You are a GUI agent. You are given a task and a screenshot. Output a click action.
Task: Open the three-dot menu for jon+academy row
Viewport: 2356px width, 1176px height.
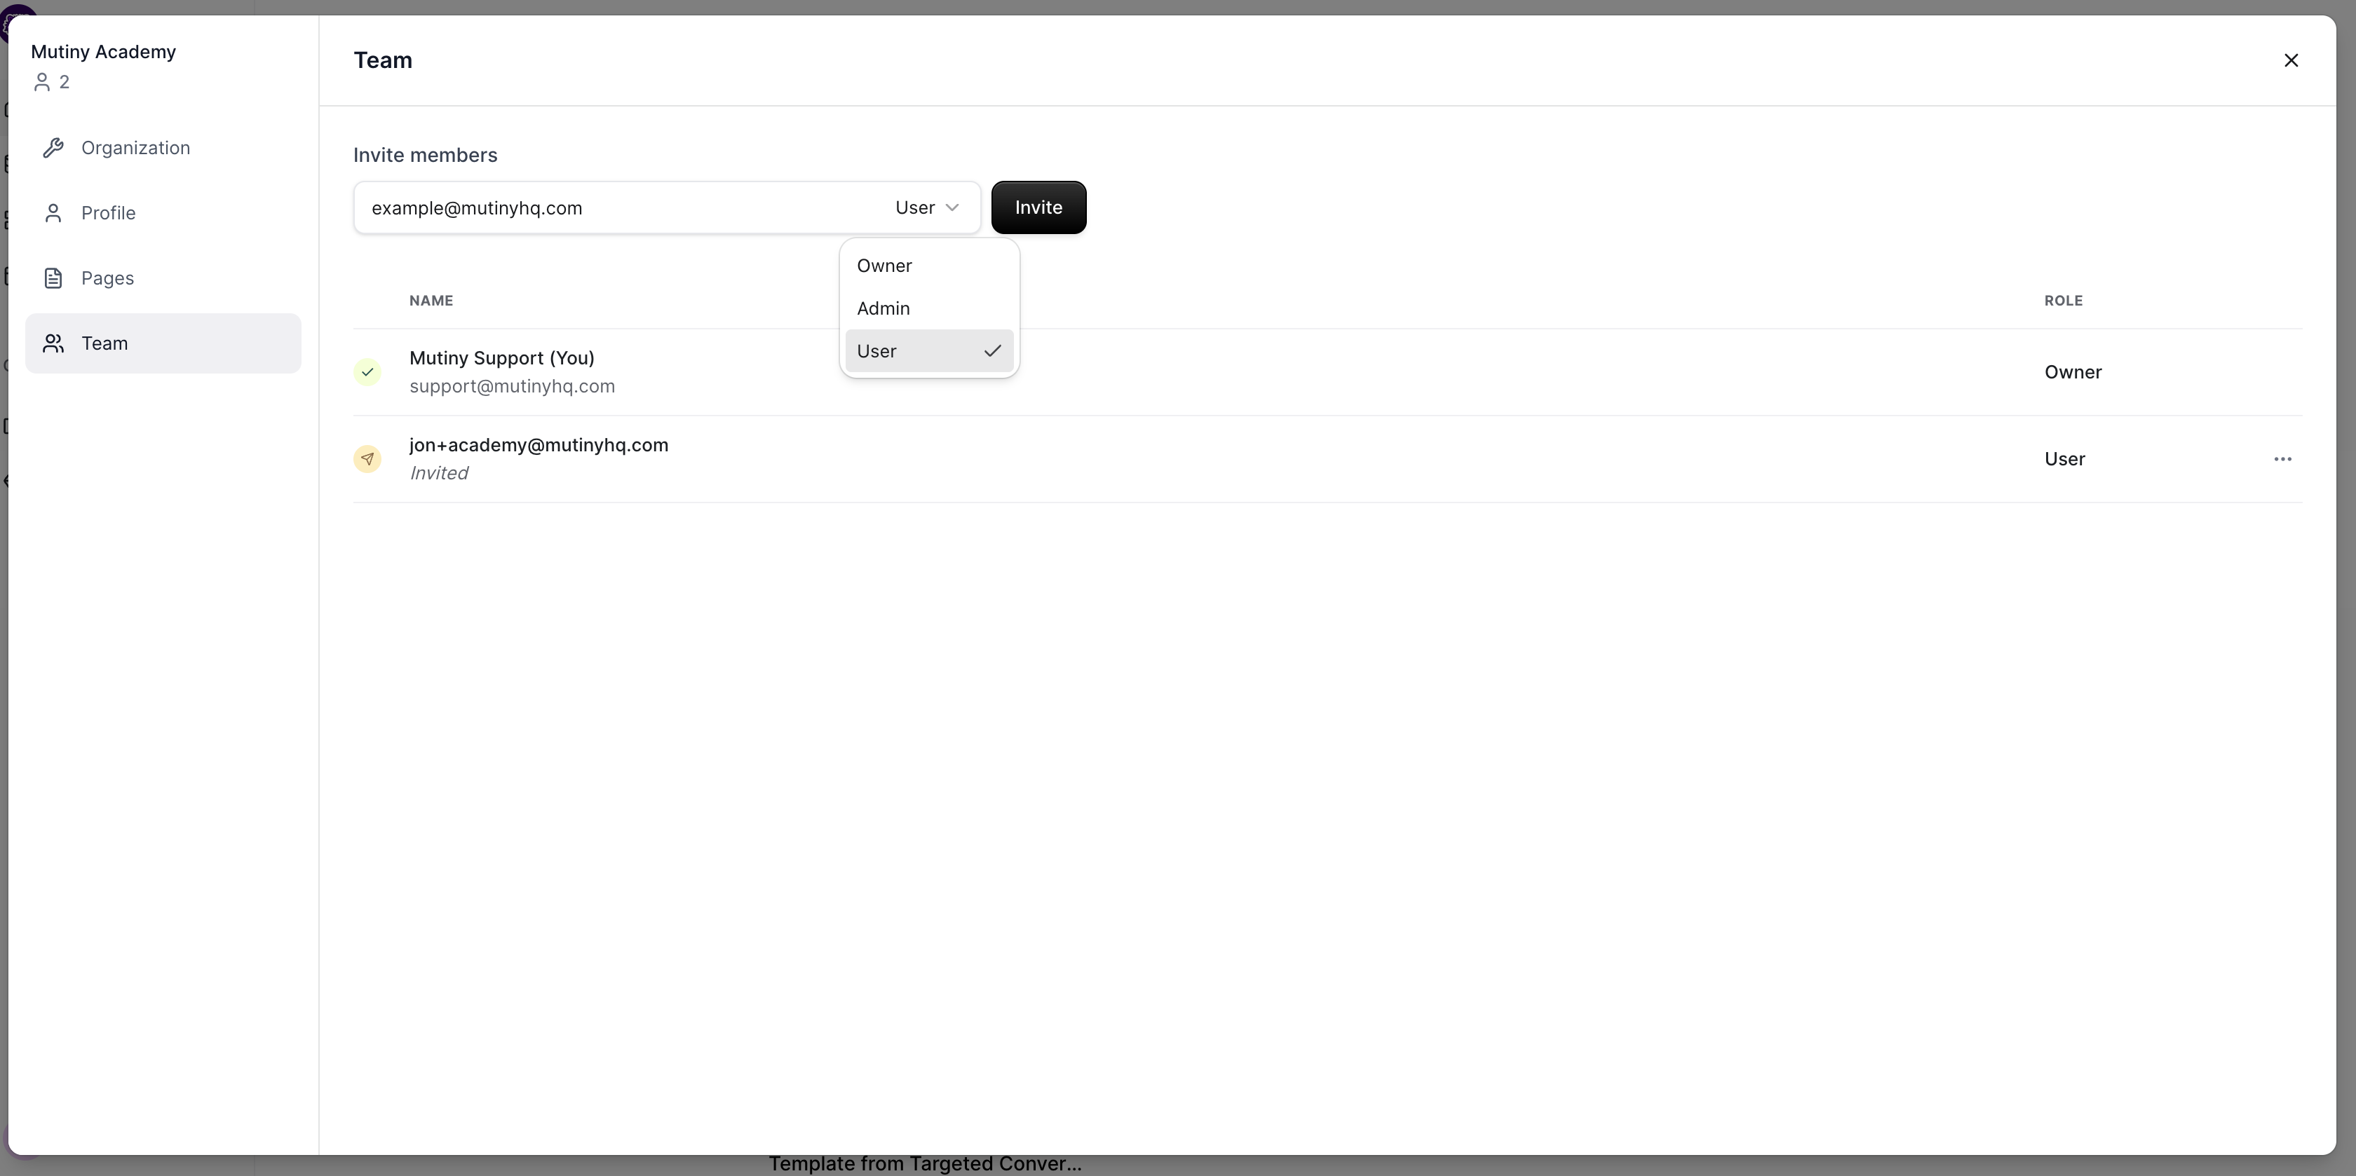coord(2283,459)
